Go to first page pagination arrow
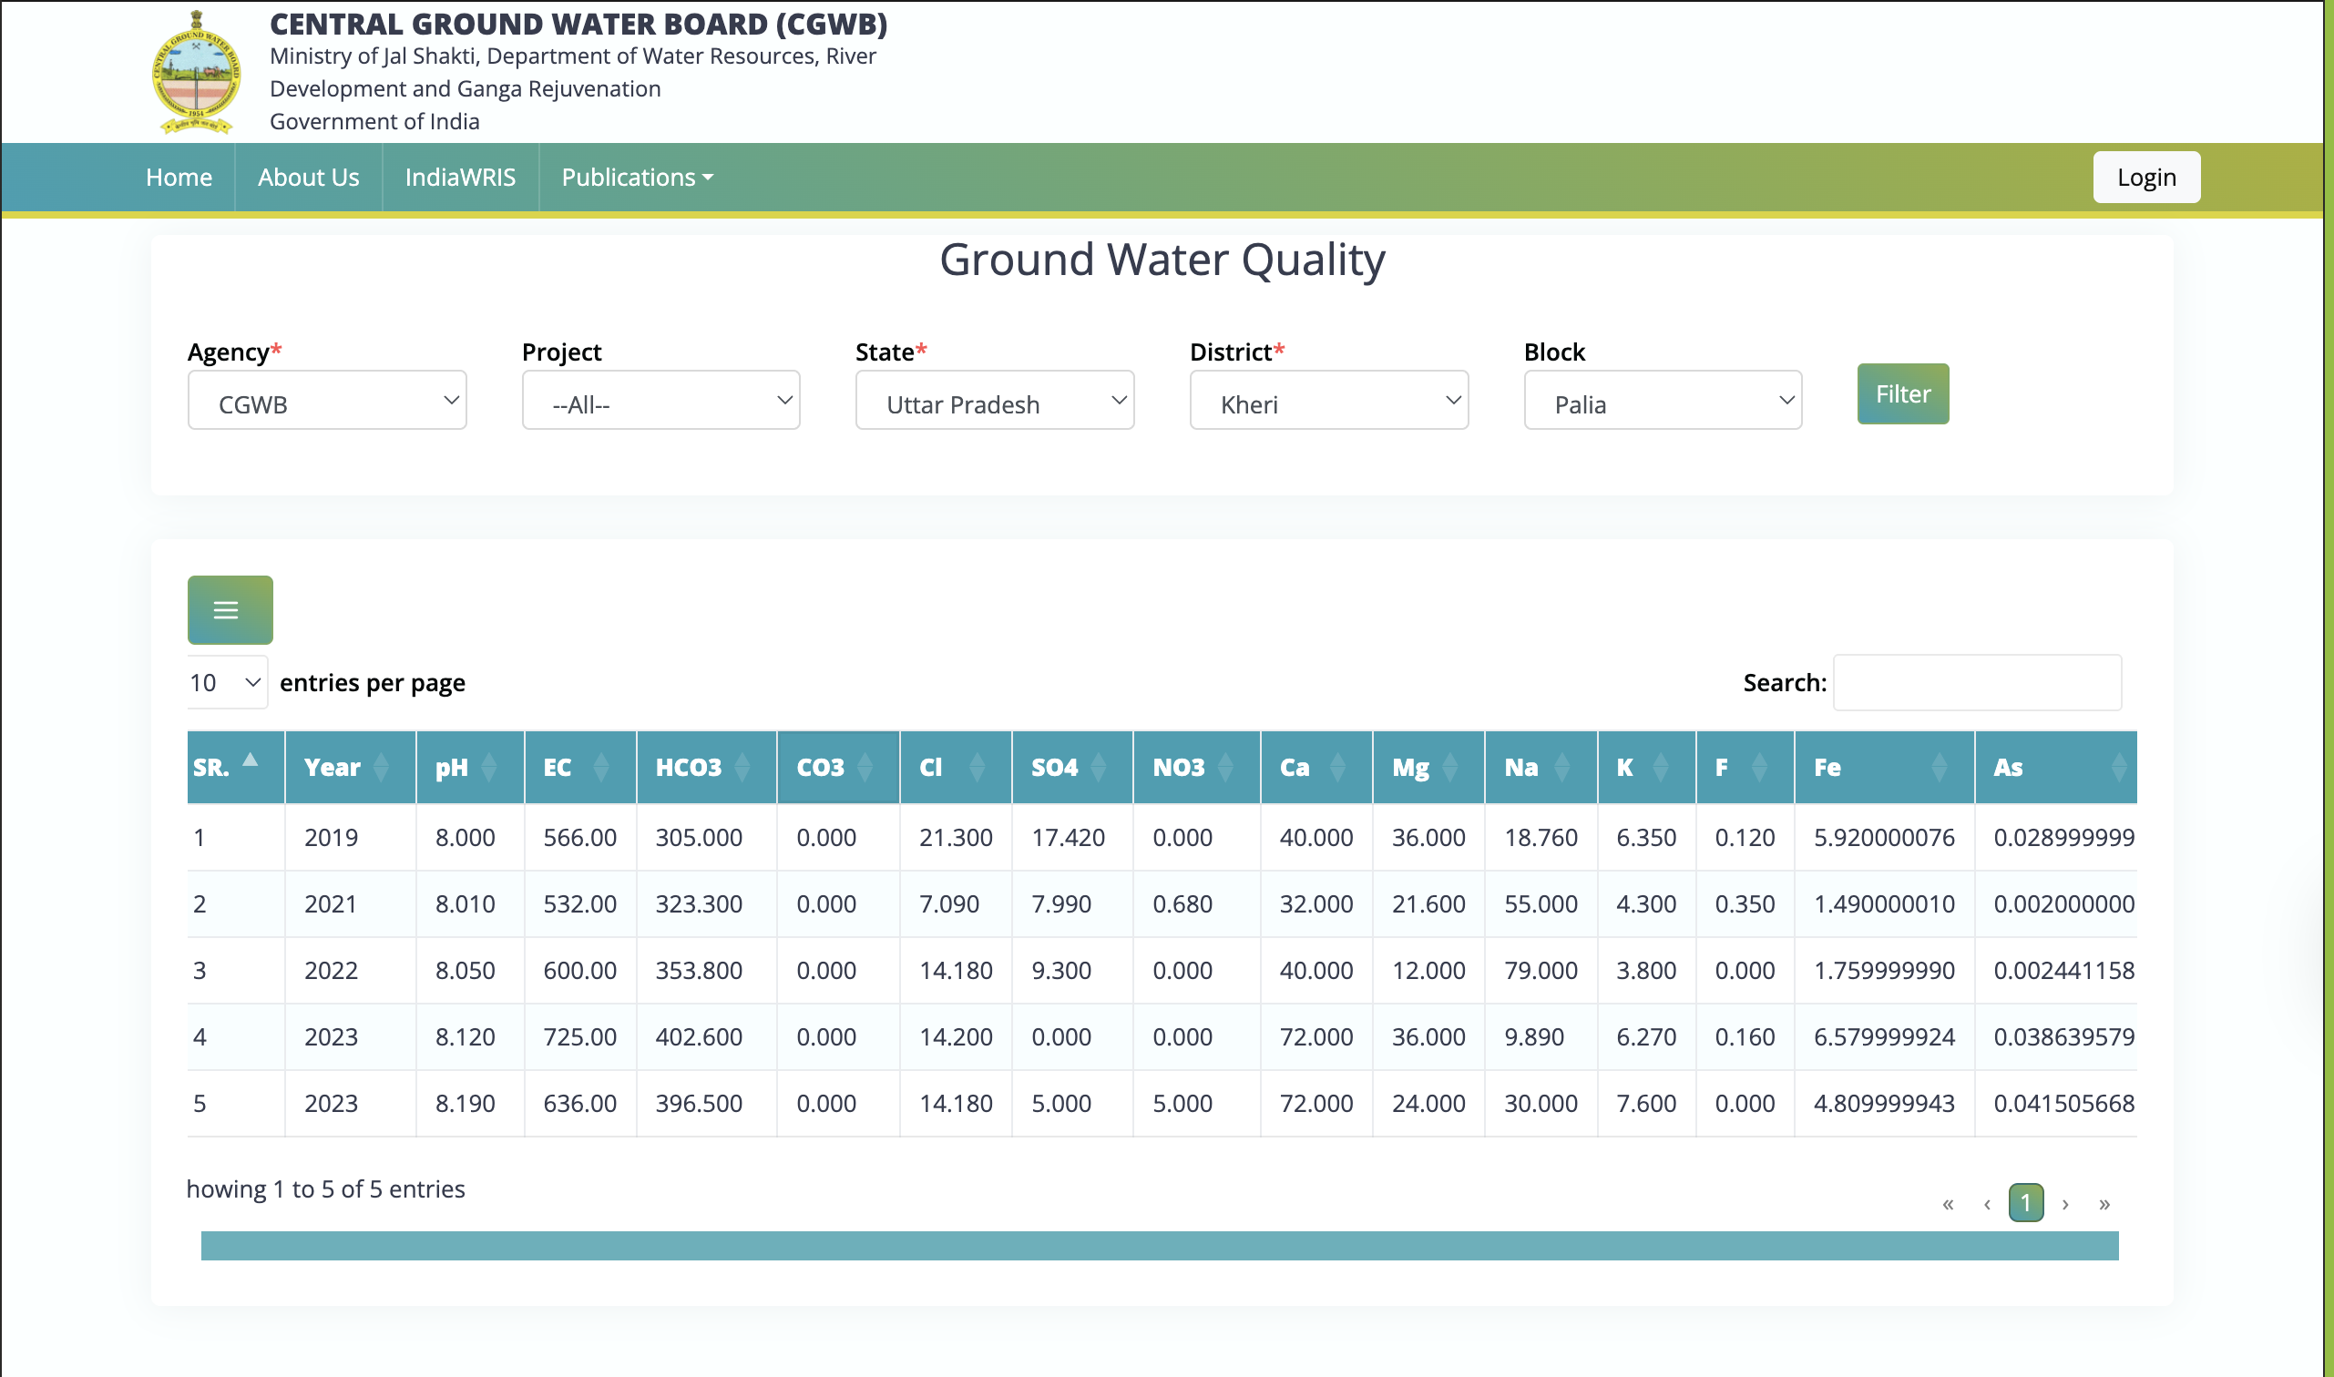Image resolution: width=2334 pixels, height=1377 pixels. 1948,1203
